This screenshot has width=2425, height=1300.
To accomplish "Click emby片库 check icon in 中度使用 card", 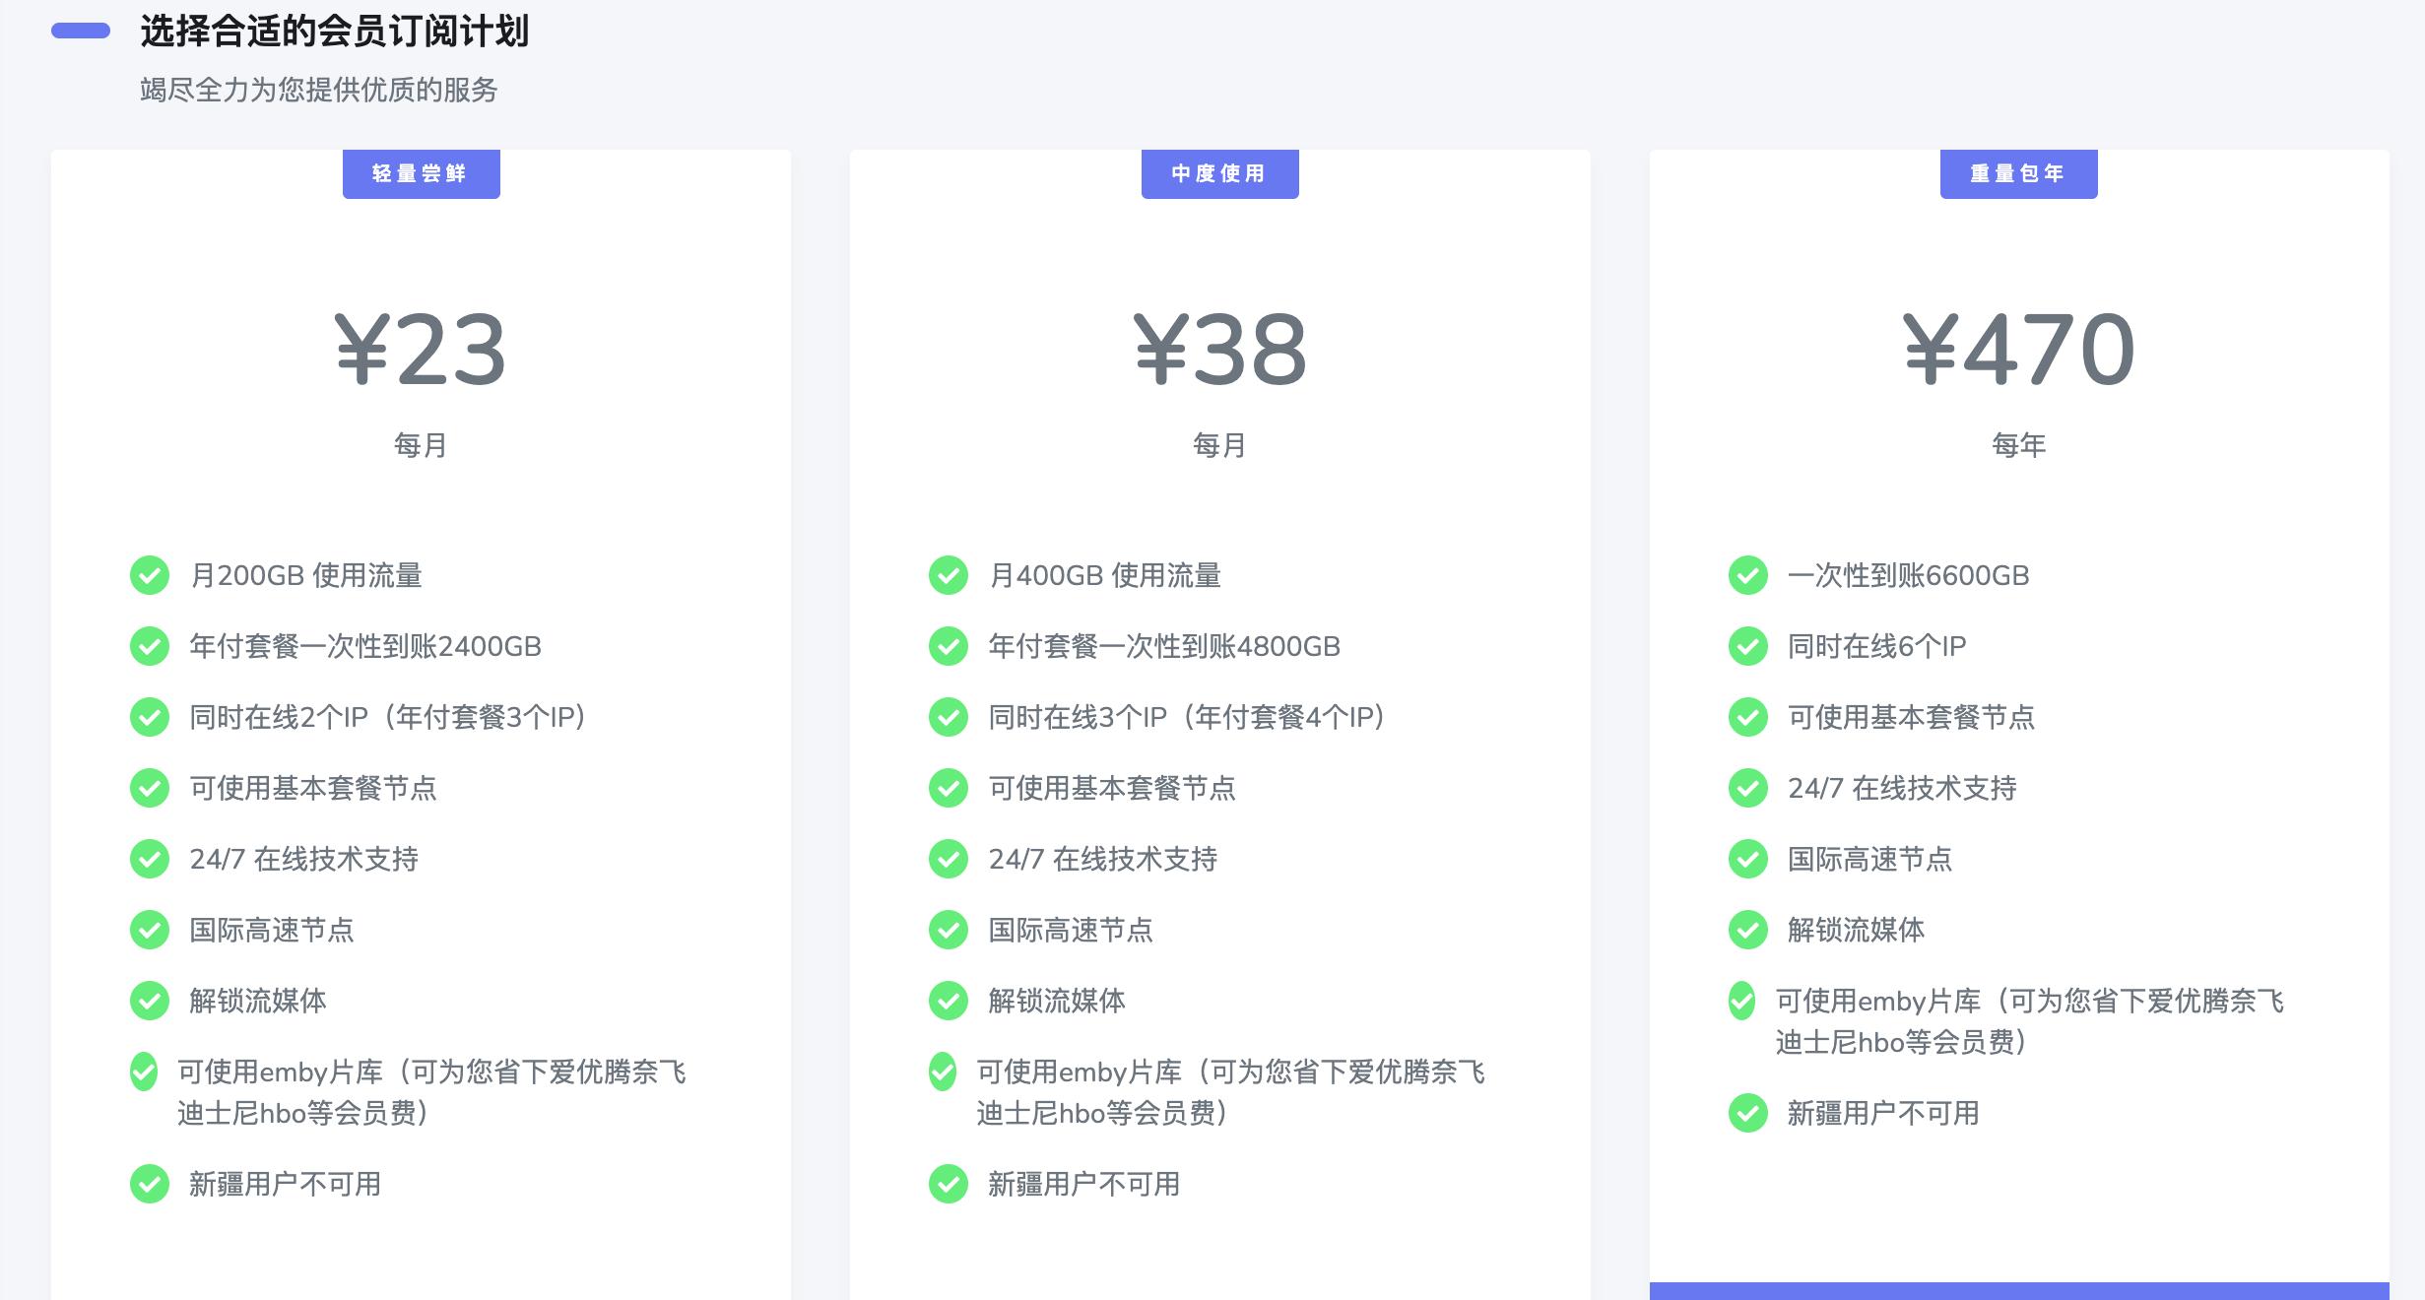I will point(943,1072).
